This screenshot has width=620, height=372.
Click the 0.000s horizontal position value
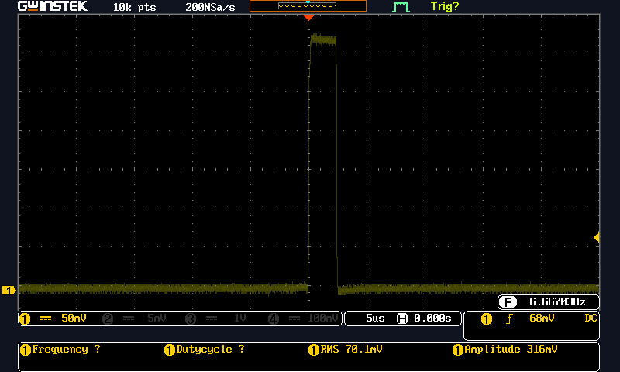[x=432, y=319]
